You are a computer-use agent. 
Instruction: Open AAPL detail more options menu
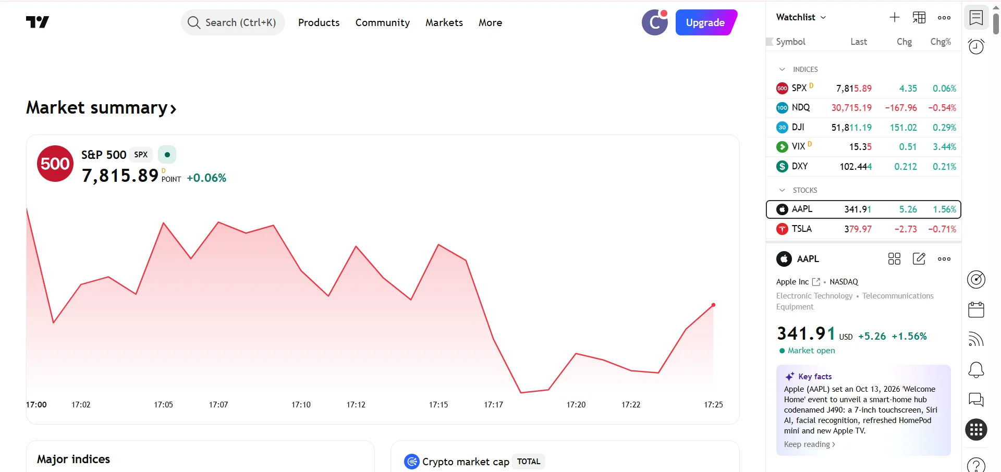944,259
